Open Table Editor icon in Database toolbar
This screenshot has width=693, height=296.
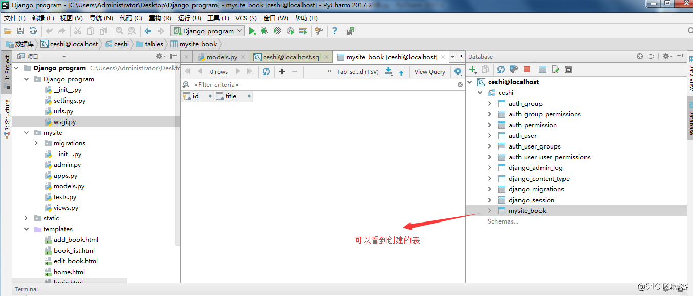tap(543, 69)
